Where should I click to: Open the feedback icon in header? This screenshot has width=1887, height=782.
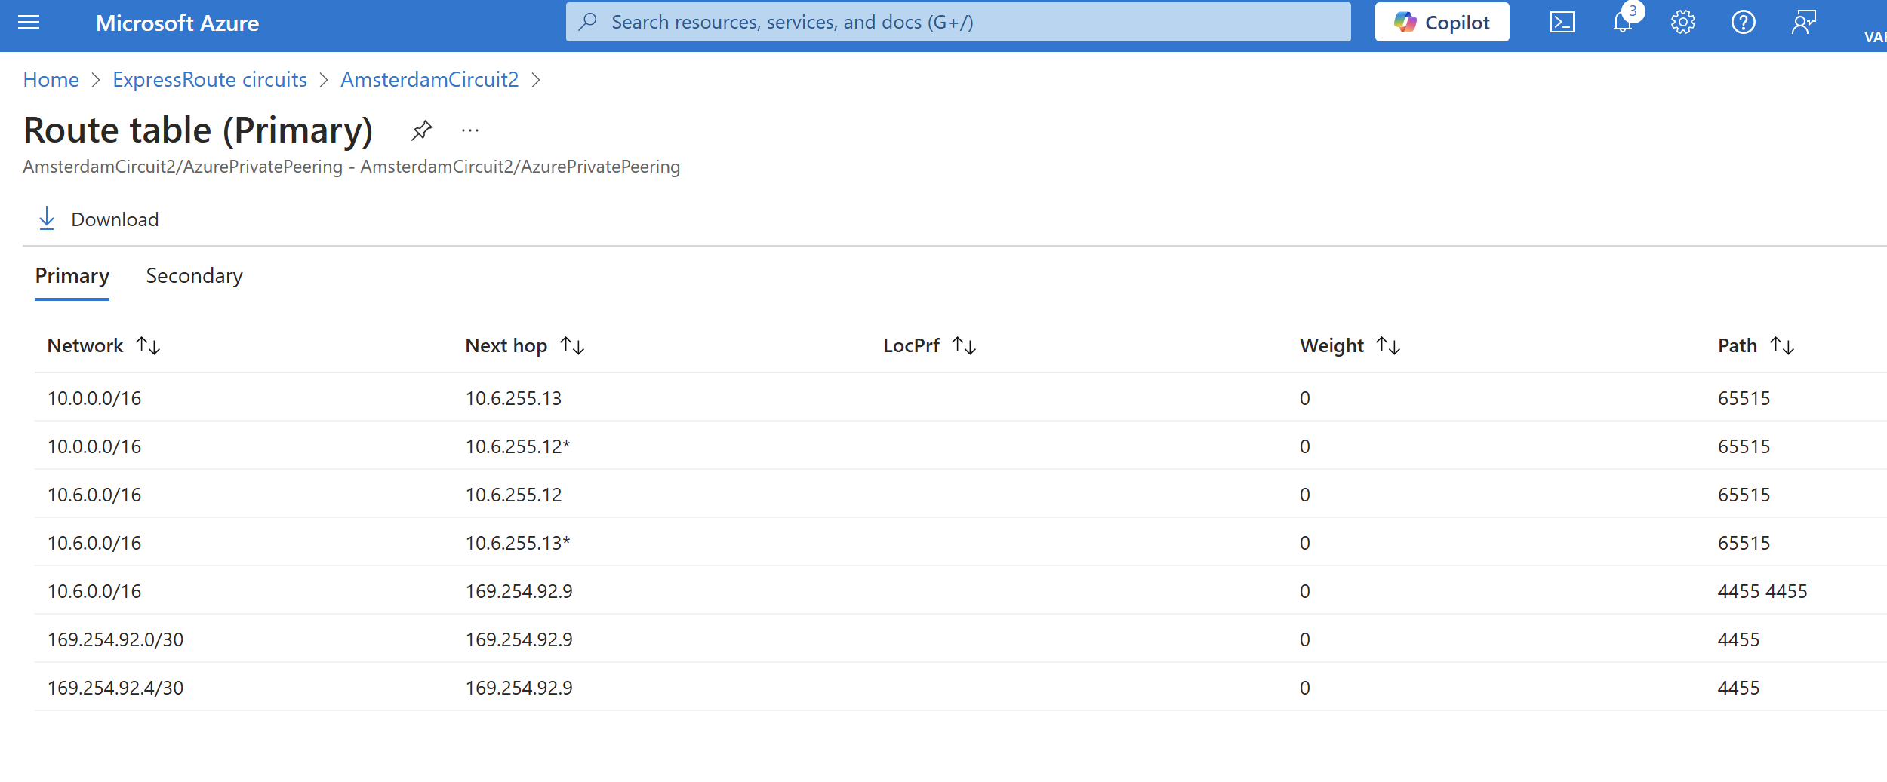pos(1803,23)
